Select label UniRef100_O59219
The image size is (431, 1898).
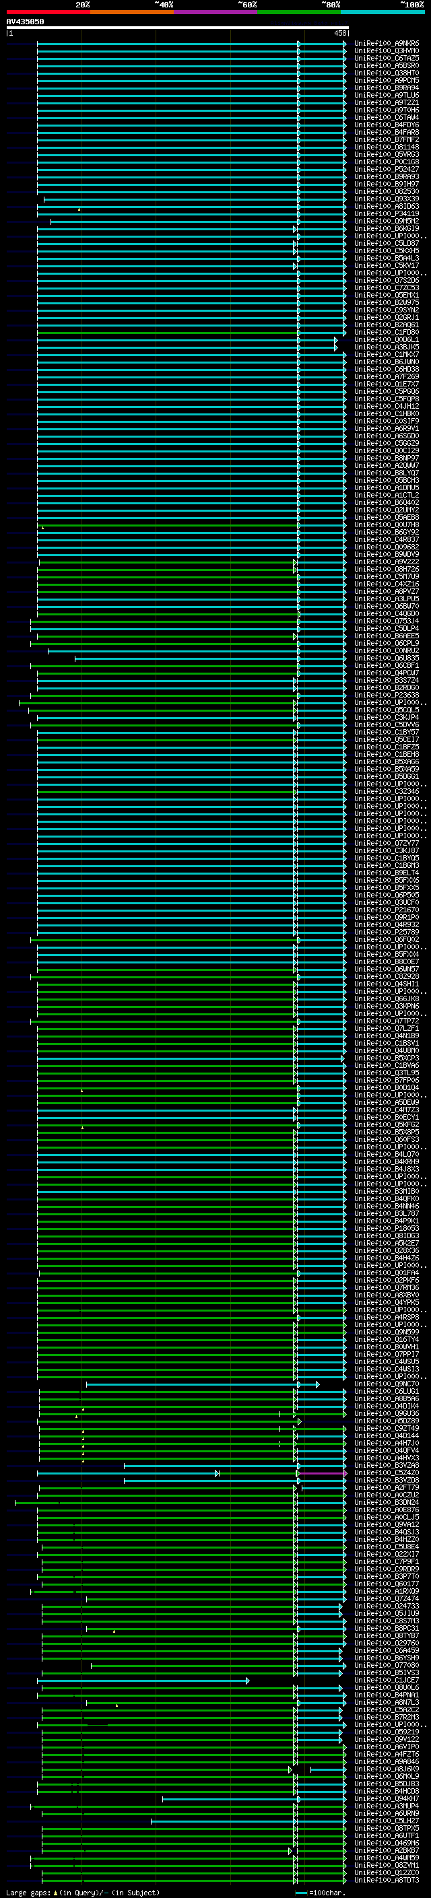tap(387, 1732)
